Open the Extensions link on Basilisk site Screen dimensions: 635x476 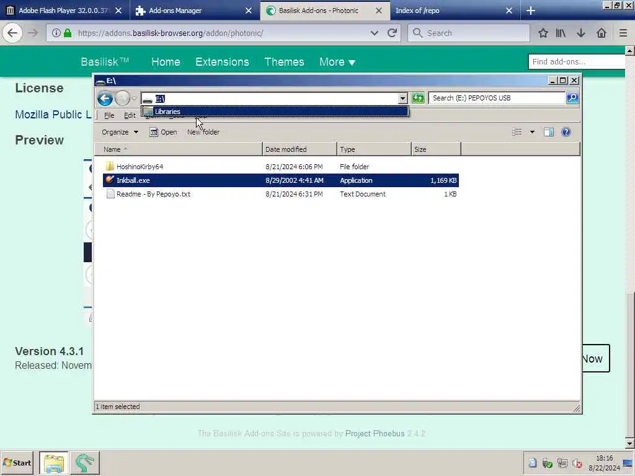tap(223, 62)
